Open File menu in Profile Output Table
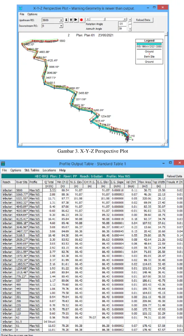Screen dimensions: 184x336 coord(4,170)
